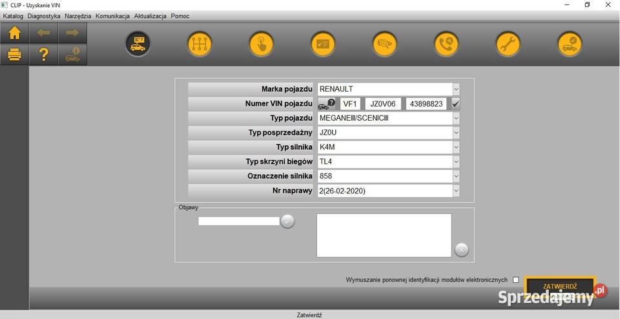
Task: Open the touch pointer step icon
Action: 262,44
